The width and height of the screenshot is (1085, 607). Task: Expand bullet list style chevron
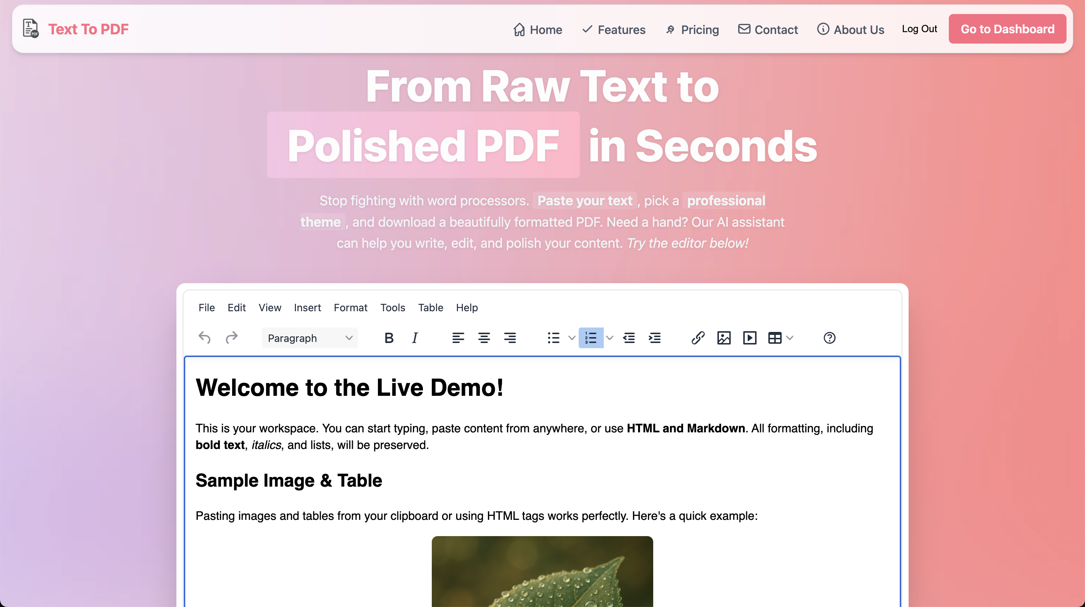click(x=572, y=337)
